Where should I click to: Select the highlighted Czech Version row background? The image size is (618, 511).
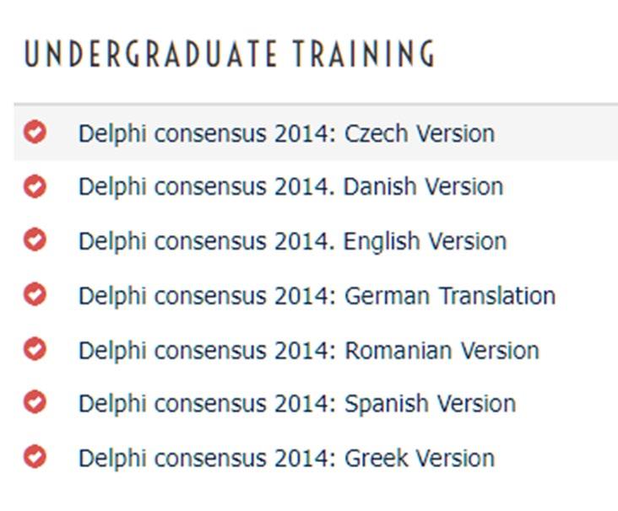click(x=316, y=132)
